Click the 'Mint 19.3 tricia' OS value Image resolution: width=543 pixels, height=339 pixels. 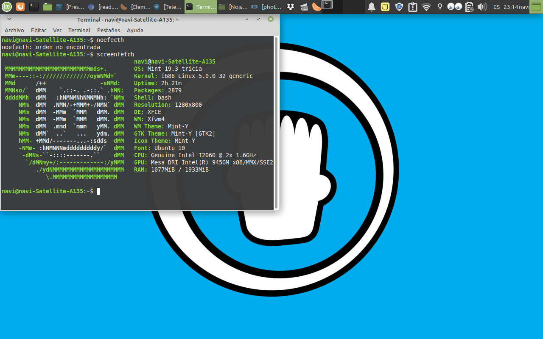(175, 69)
